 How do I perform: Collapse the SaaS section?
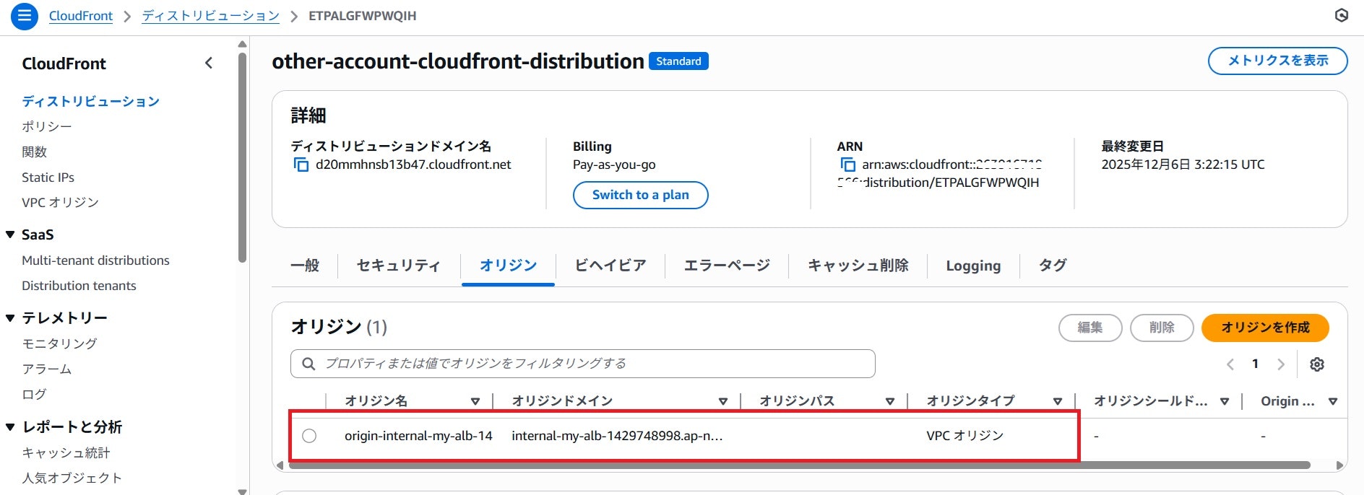tap(10, 235)
